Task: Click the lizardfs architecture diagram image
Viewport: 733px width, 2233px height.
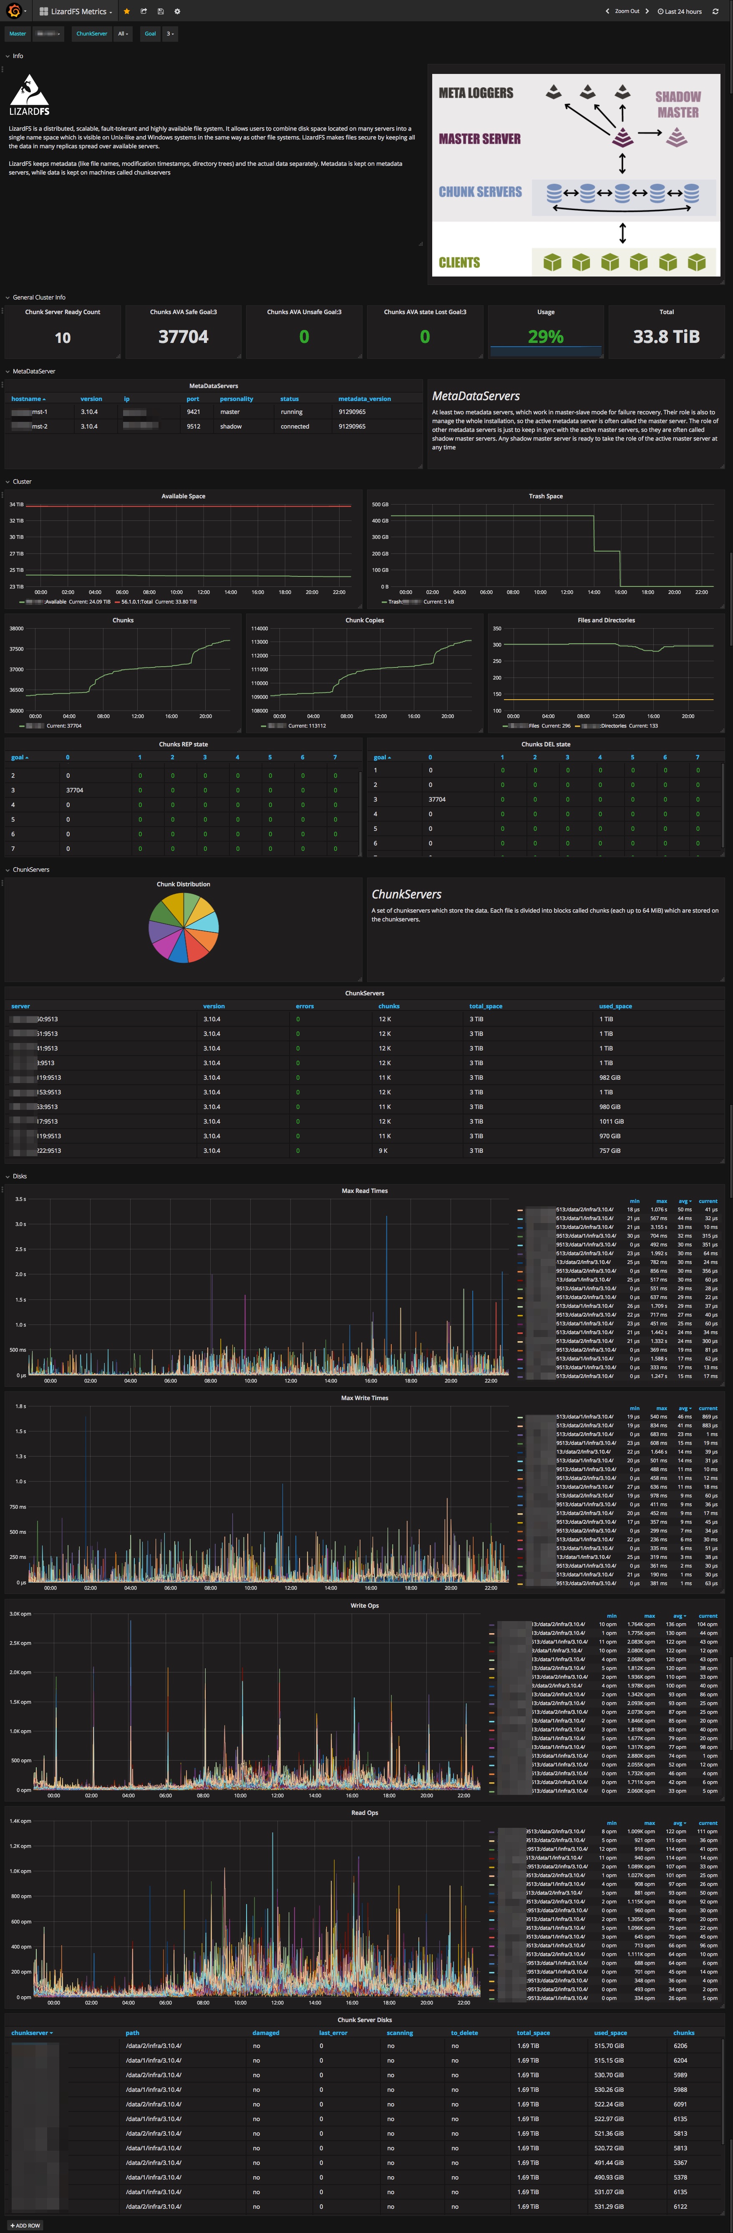Action: [577, 175]
